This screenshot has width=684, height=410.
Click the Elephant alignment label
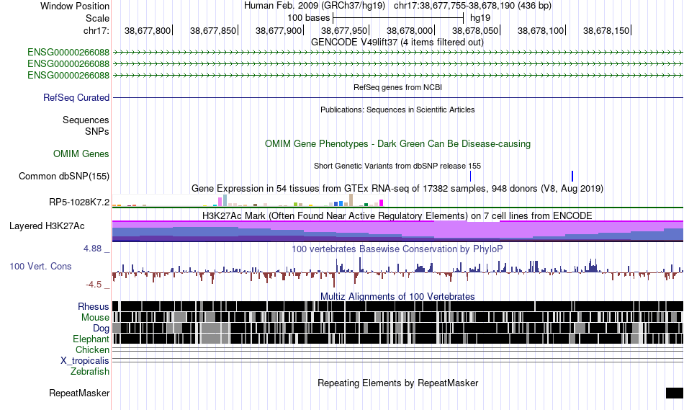click(91, 339)
